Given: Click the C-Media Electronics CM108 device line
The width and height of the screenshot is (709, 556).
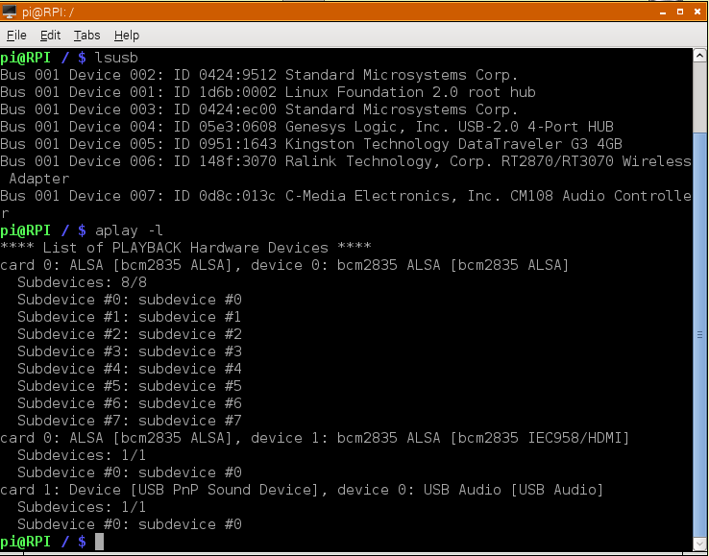Looking at the screenshot, I should (345, 196).
